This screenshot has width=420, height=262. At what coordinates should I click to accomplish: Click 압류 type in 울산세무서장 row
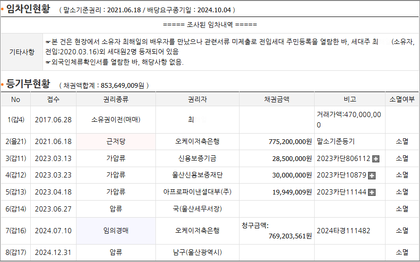[116, 209]
